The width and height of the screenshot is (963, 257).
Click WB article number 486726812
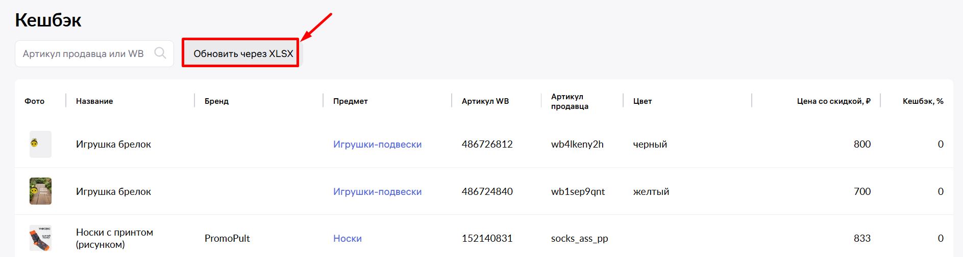click(487, 145)
